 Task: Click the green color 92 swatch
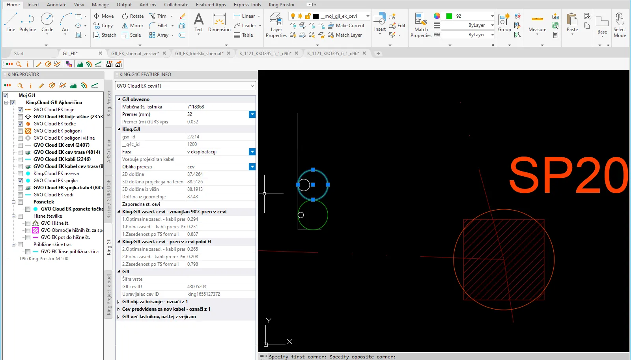point(449,16)
